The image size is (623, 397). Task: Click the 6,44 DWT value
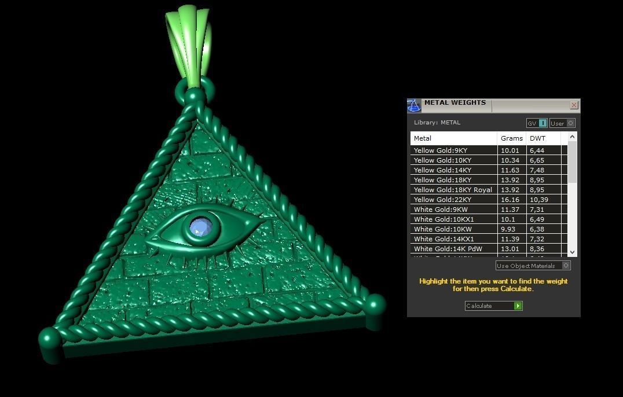537,150
